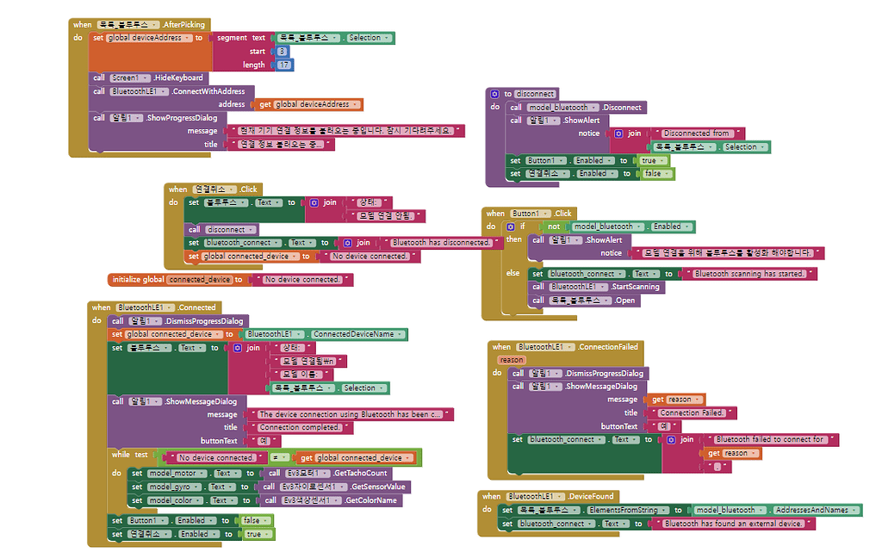Select the start value 3 number block

coord(284,50)
